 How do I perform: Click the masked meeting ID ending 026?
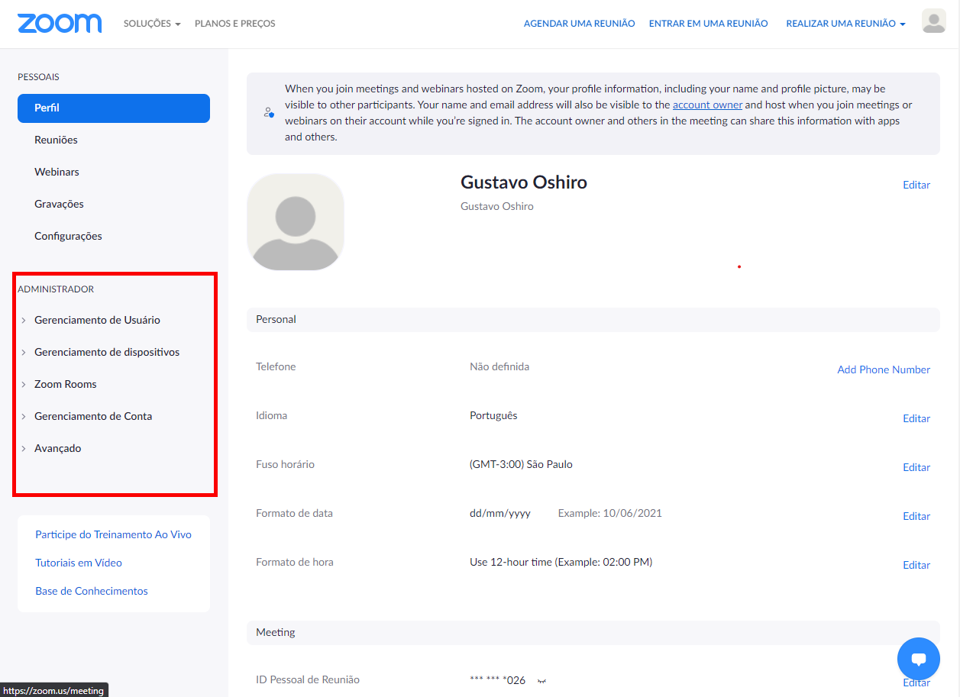tap(498, 680)
